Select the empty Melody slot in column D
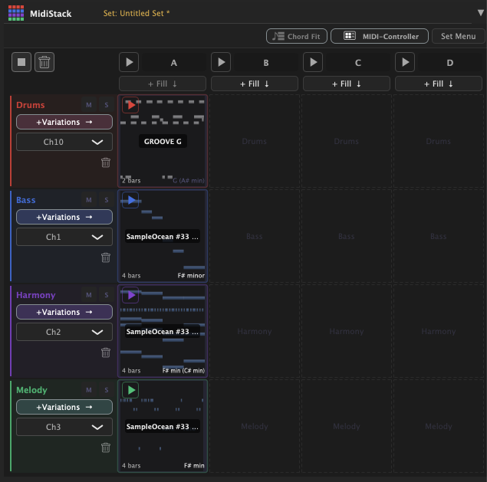The height and width of the screenshot is (482, 487). click(438, 426)
